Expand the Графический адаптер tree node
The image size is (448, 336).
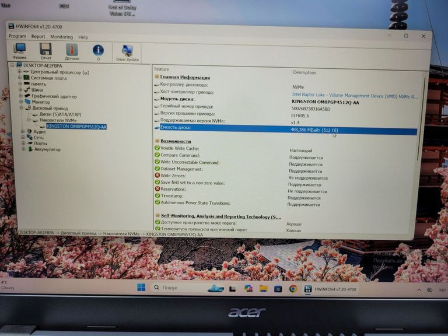[x=20, y=96]
